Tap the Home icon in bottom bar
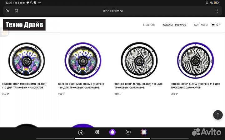Image resolution: width=225 pixels, height=140 pixels. [81, 132]
